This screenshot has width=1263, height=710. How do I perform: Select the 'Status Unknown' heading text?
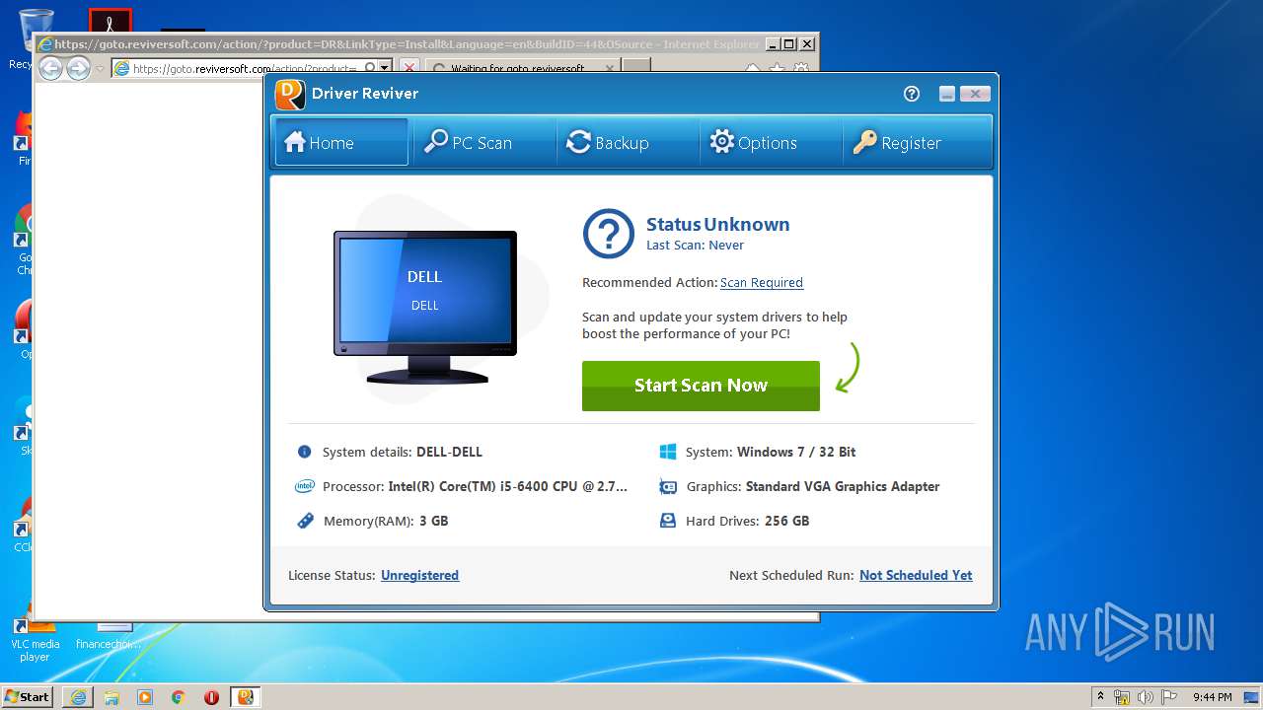pyautogui.click(x=718, y=224)
